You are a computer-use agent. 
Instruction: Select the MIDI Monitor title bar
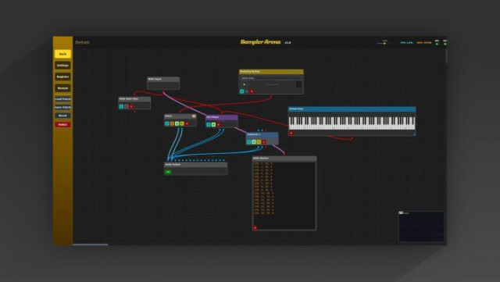click(284, 159)
